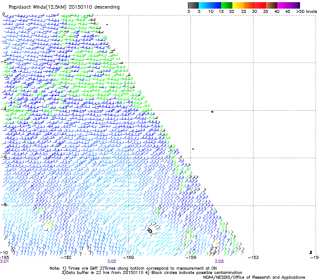Click the "-156" longitude axis label

[191, 258]
